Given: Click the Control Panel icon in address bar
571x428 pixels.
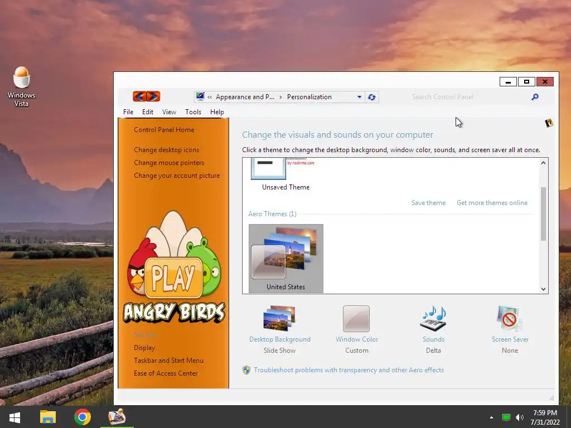Looking at the screenshot, I should [x=200, y=96].
